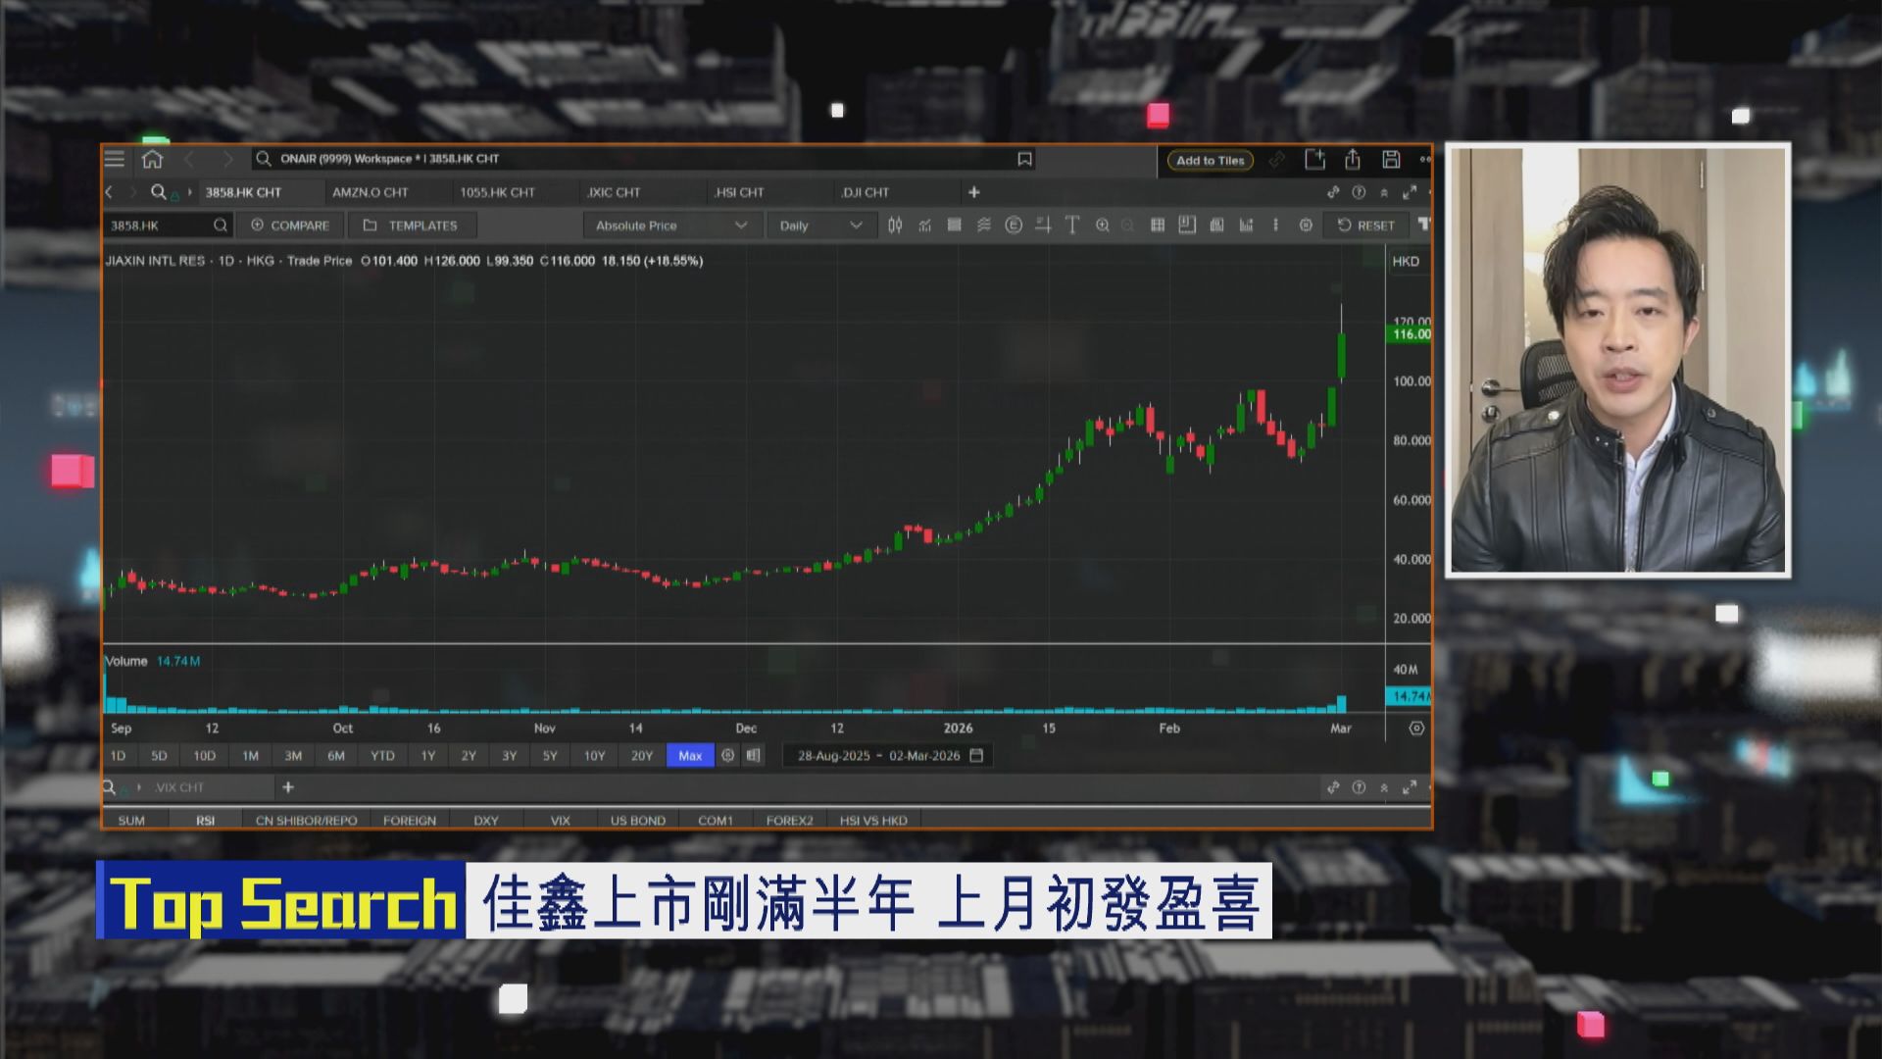
Task: Open the chart grid layout icon
Action: 1158,225
